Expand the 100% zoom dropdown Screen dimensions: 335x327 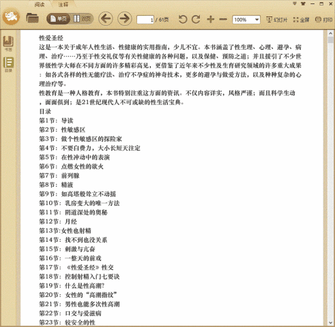(x=257, y=20)
